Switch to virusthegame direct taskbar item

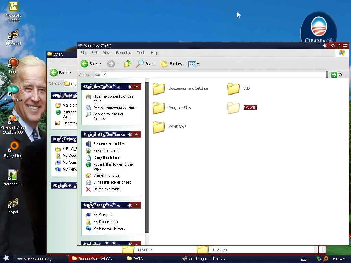tap(203, 259)
